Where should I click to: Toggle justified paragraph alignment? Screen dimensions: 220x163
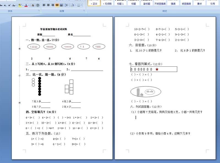tap(57, 5)
